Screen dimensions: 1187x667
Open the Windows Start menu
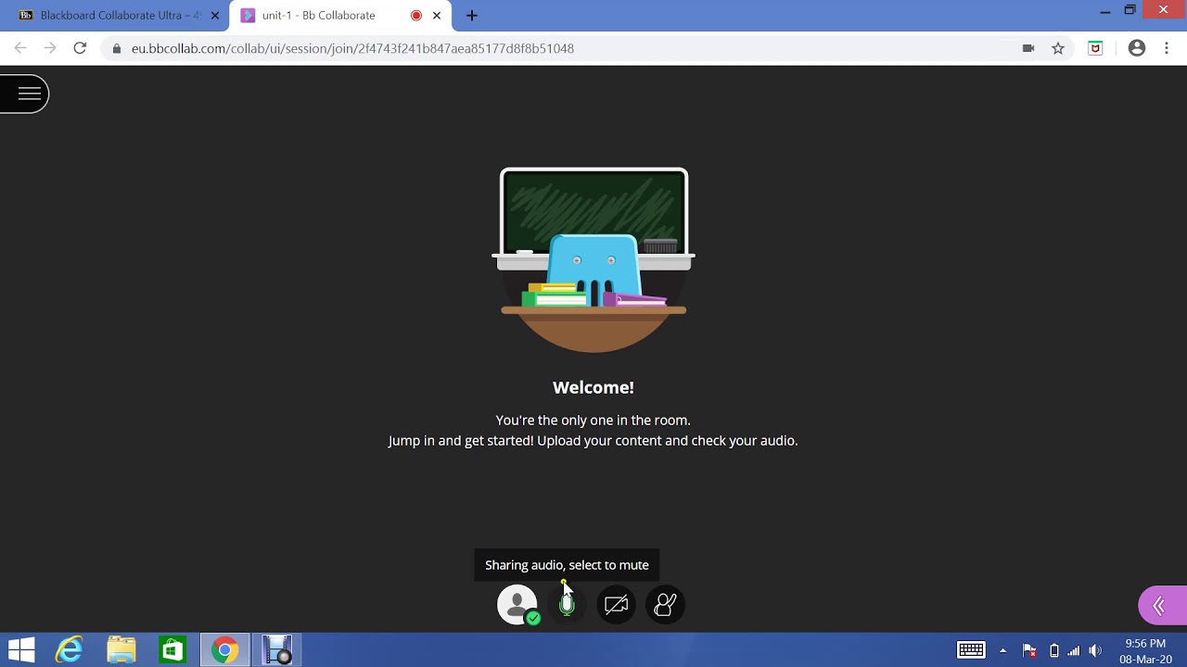tap(21, 650)
